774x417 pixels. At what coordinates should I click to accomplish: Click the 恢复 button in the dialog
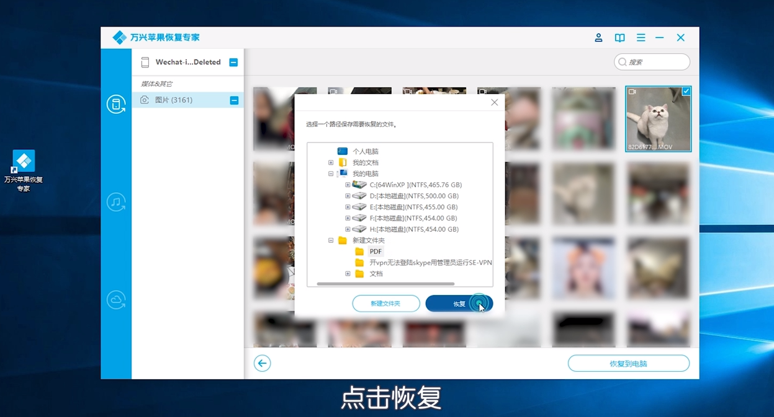(459, 304)
